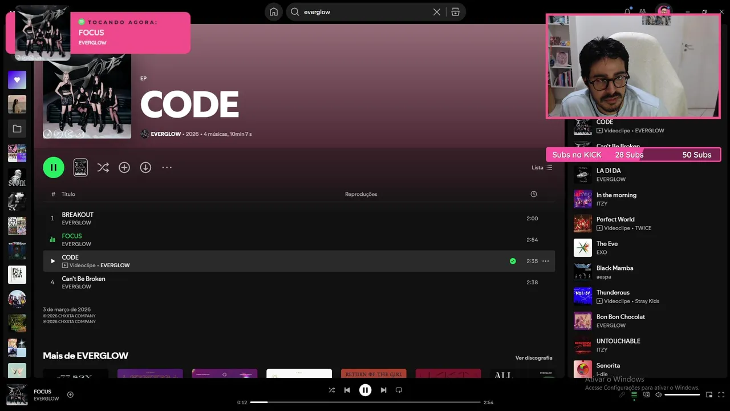Toggle the lyrics microphone icon
The height and width of the screenshot is (411, 730).
(622, 394)
